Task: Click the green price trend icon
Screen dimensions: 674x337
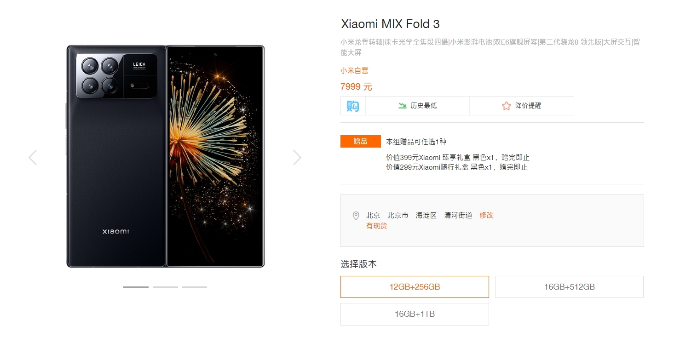Action: pyautogui.click(x=403, y=106)
